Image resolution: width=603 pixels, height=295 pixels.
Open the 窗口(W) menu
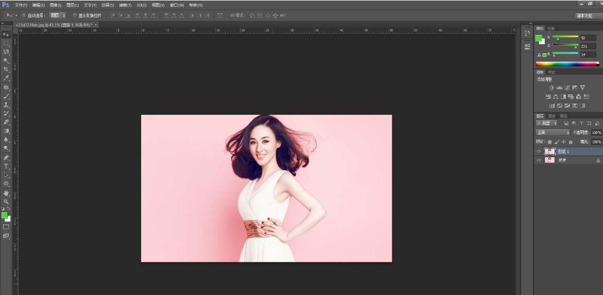pyautogui.click(x=177, y=5)
